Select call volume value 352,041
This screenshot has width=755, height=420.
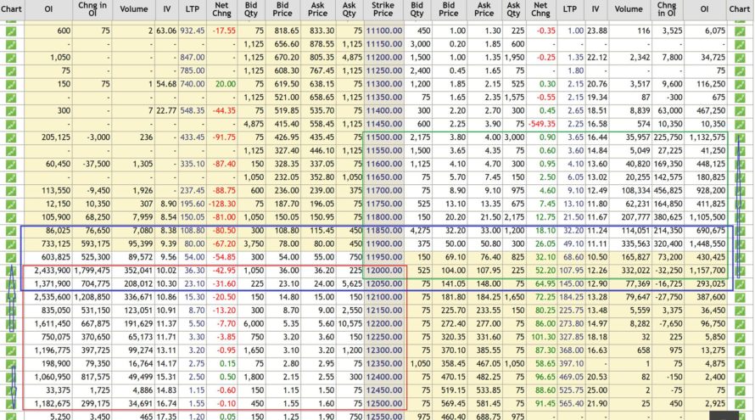tap(138, 271)
